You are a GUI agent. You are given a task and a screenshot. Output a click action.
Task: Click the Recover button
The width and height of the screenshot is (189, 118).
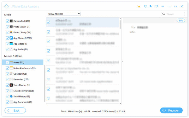click(171, 110)
